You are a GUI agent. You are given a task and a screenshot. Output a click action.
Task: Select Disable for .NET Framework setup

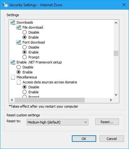click(18, 67)
